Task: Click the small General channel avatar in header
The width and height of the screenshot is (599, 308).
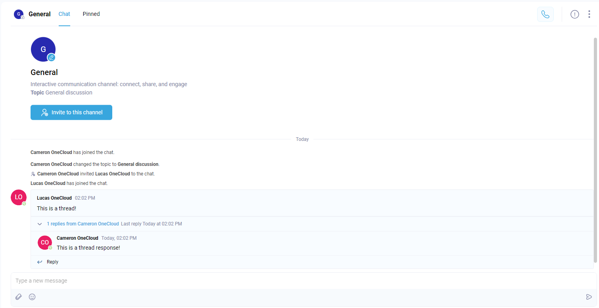Action: [19, 14]
